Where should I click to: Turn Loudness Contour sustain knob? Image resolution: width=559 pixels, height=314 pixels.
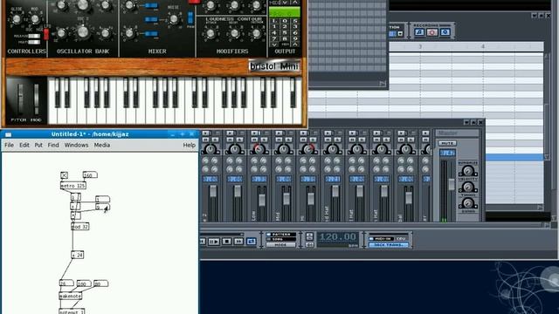click(256, 33)
